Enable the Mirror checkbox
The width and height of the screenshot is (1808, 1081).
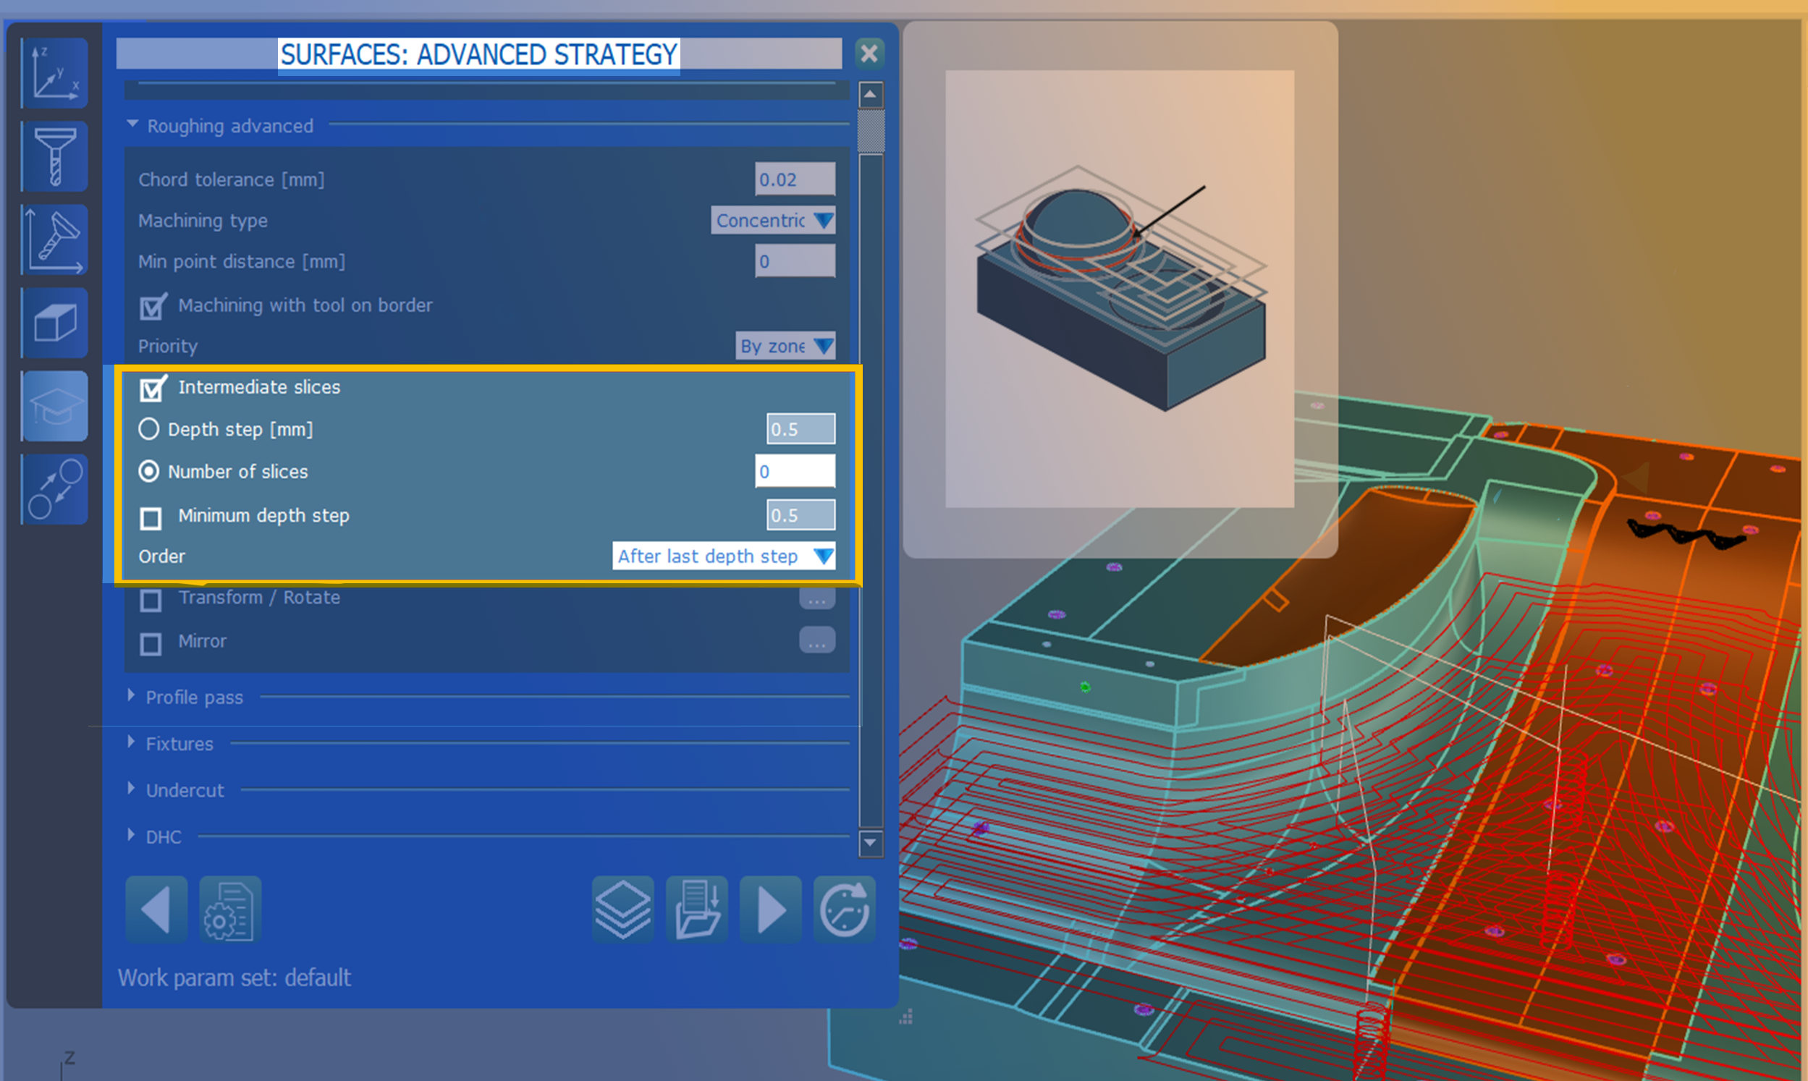tap(151, 644)
